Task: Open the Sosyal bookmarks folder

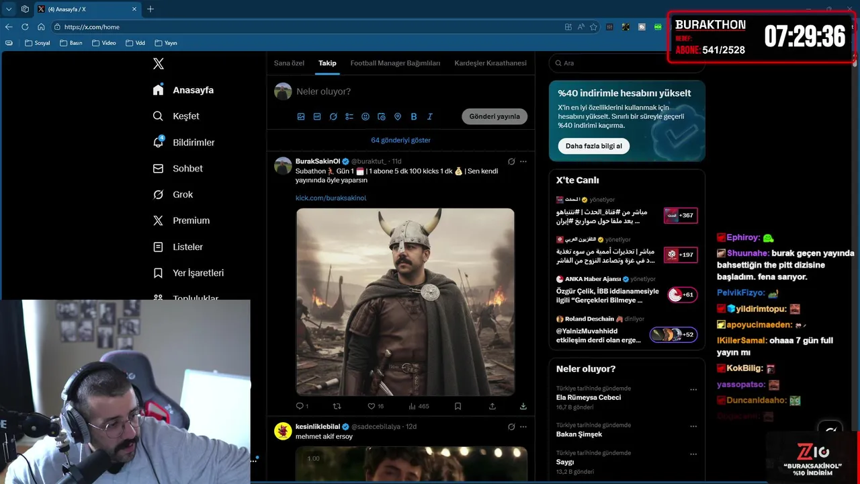Action: 38,43
